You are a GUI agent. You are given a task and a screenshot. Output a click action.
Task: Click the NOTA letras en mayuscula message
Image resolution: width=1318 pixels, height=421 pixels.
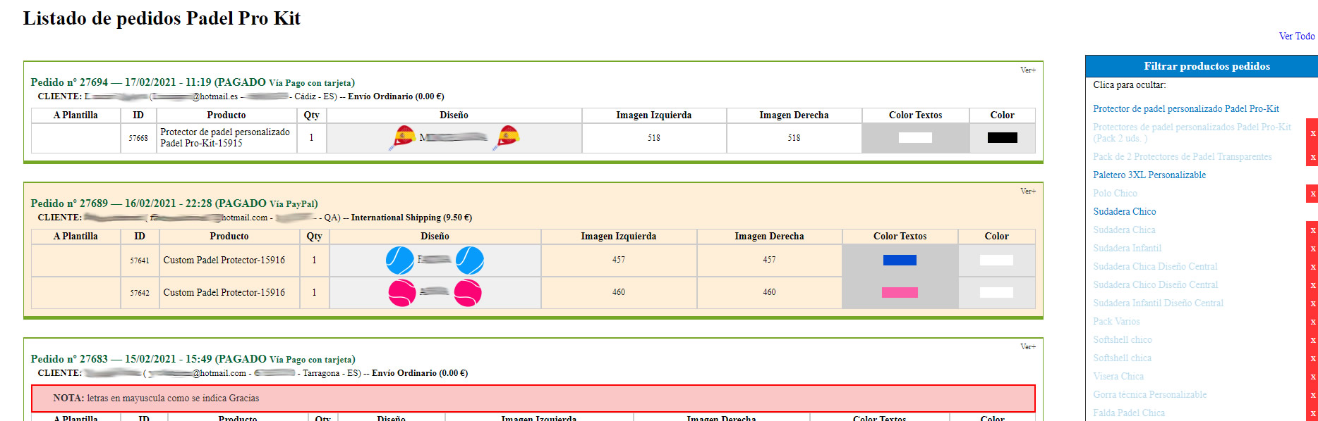tap(533, 398)
